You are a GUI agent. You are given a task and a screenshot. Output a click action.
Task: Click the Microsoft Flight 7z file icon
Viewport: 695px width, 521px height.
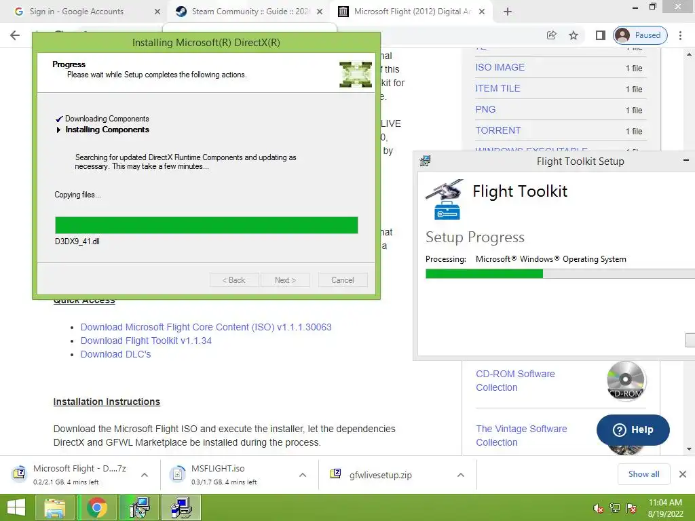19,474
